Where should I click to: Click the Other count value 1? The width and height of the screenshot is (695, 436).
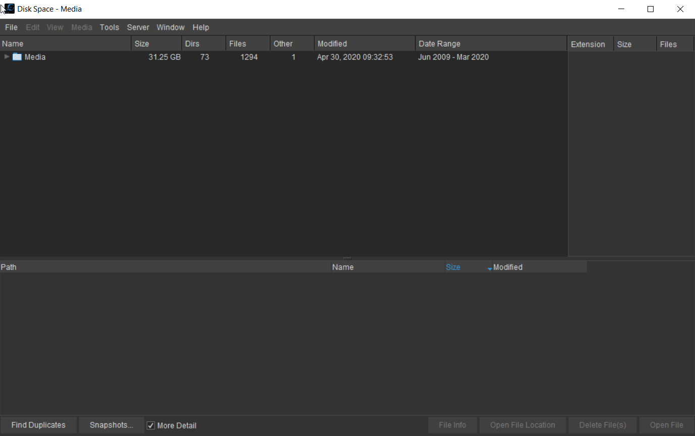(x=293, y=57)
